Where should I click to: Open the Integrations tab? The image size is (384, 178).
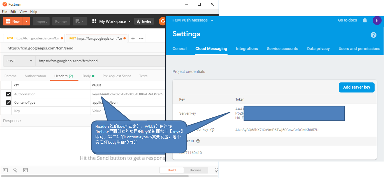click(x=247, y=49)
